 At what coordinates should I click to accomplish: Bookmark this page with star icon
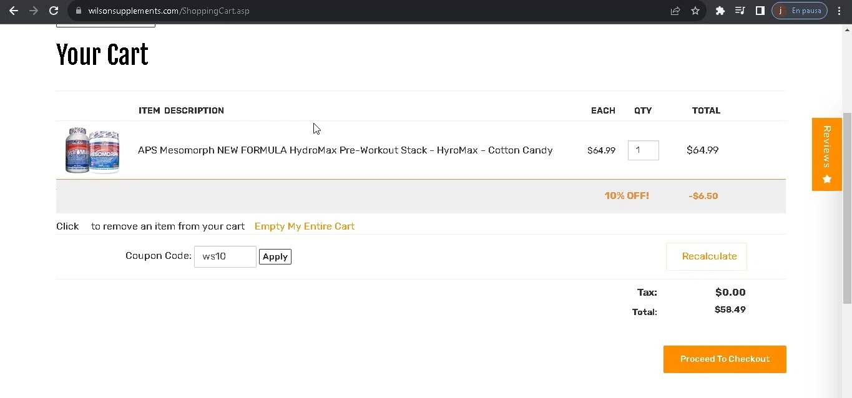(695, 11)
